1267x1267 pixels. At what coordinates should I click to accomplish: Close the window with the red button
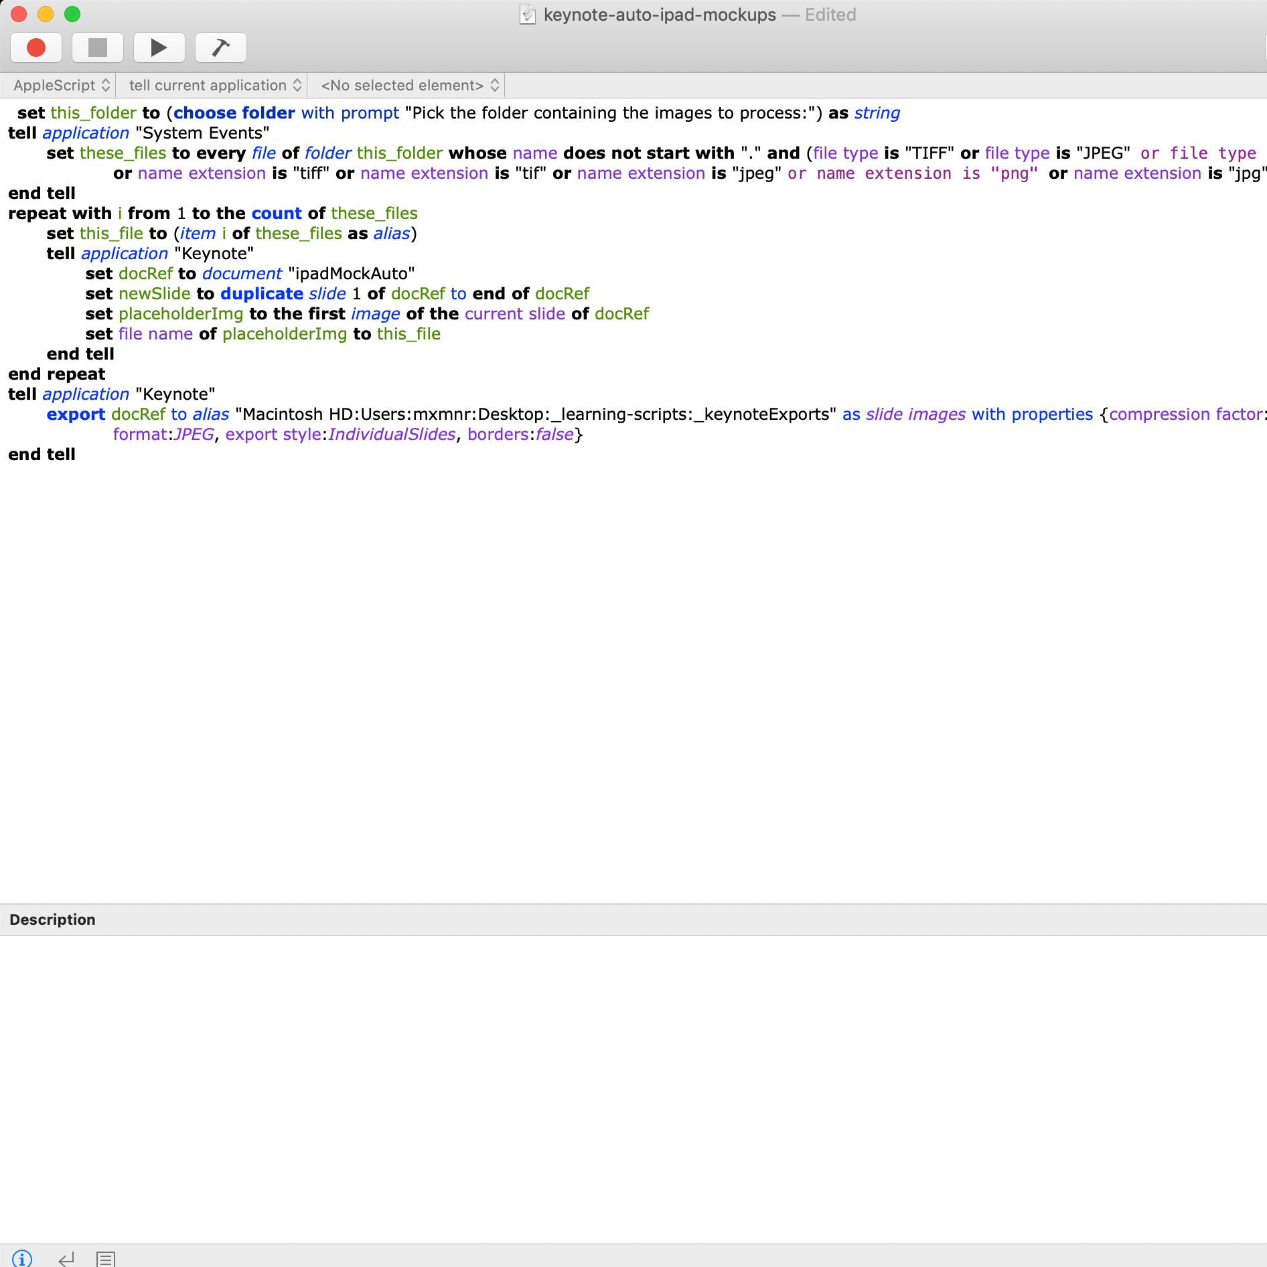(x=19, y=14)
